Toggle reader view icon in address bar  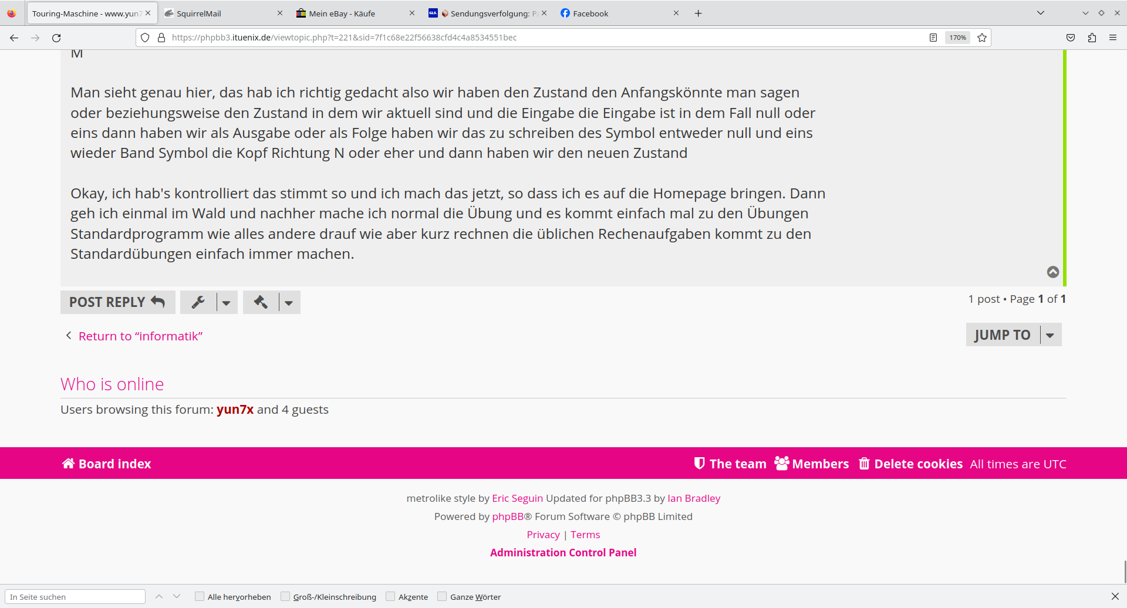coord(933,38)
